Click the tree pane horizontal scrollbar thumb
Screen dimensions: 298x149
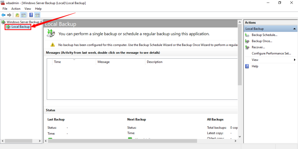pyautogui.click(x=19, y=141)
